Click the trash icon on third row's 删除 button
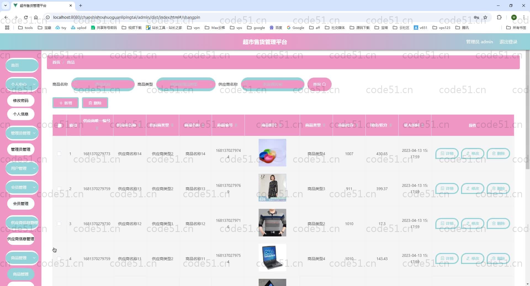The width and height of the screenshot is (530, 286). coord(494,223)
